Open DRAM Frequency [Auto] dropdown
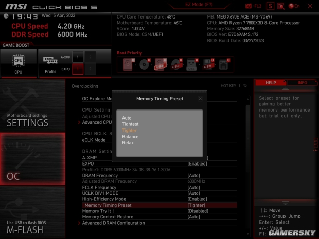This screenshot has width=319, height=239. [x=193, y=176]
